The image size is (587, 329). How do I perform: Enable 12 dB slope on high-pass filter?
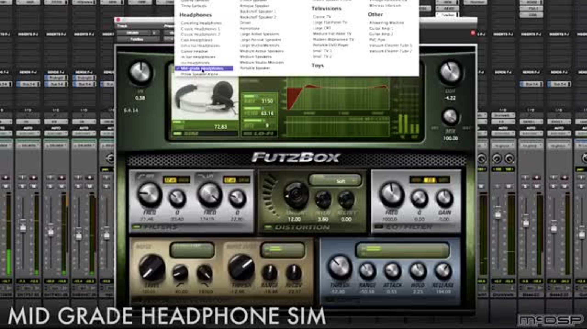point(170,180)
